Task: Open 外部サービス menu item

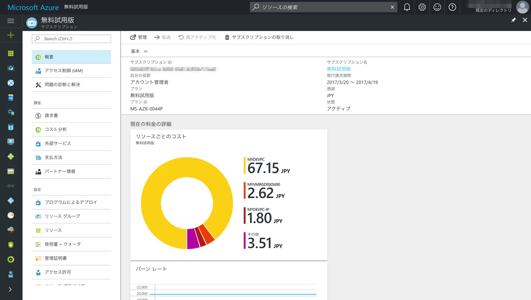Action: [x=71, y=144]
